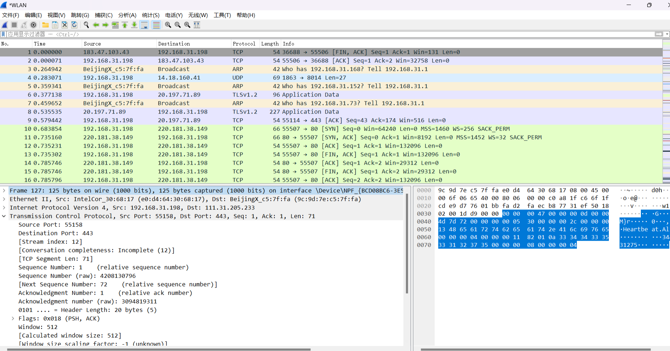Apply display filter arrow button
The width and height of the screenshot is (670, 351).
click(x=659, y=34)
